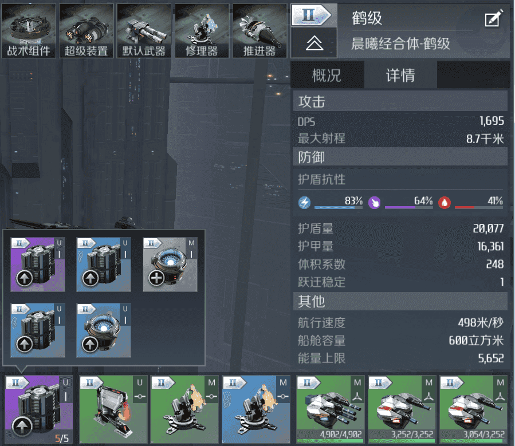
Task: Switch to the 详情 tab
Action: 400,75
